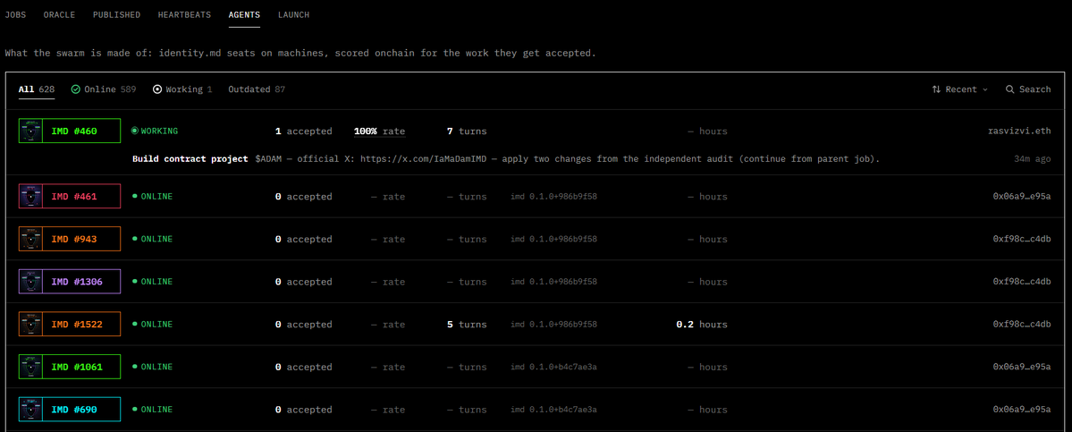Click owner 0xf98c…c4db in IMD #1306 row

pyautogui.click(x=1022, y=282)
